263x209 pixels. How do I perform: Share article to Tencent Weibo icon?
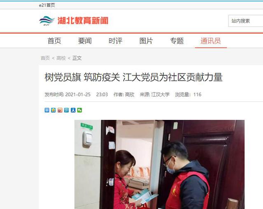click(66, 110)
